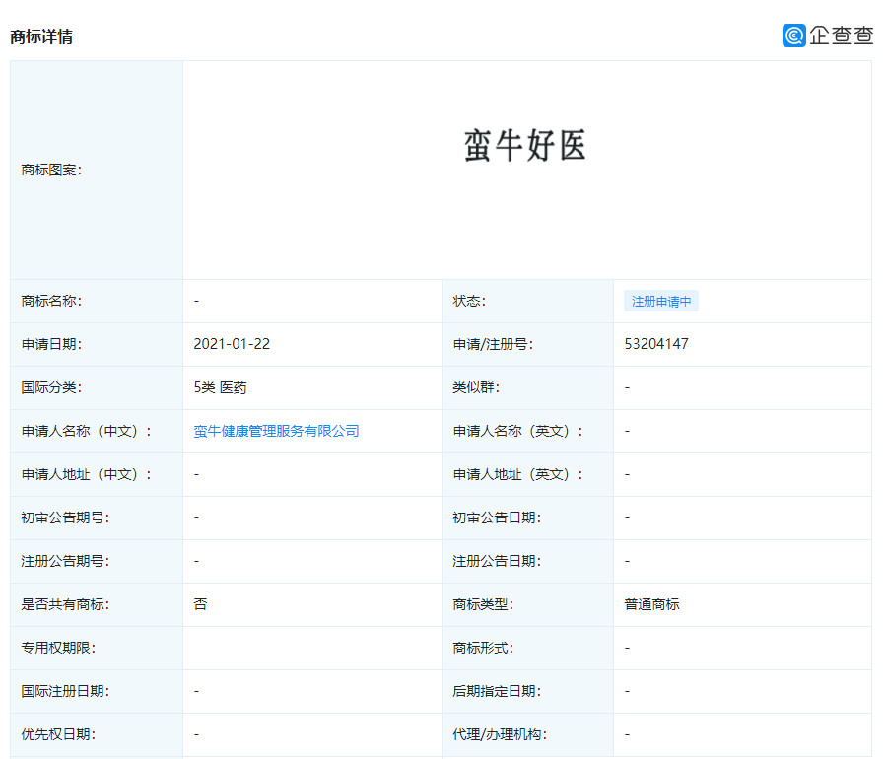The height and width of the screenshot is (759, 886).
Task: Click the 优先权日期 field label
Action: (x=58, y=734)
